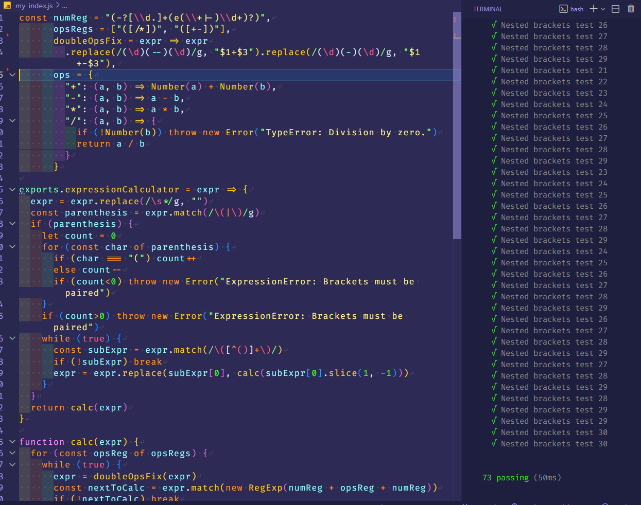The width and height of the screenshot is (641, 505).
Task: Click 'let count = 0' line
Action: pos(79,236)
